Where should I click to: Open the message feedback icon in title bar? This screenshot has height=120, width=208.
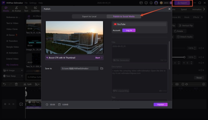point(146,3)
